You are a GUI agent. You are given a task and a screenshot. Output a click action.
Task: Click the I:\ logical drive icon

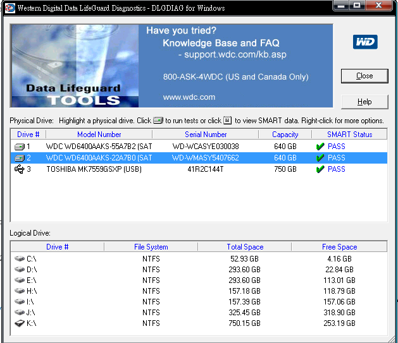click(19, 302)
